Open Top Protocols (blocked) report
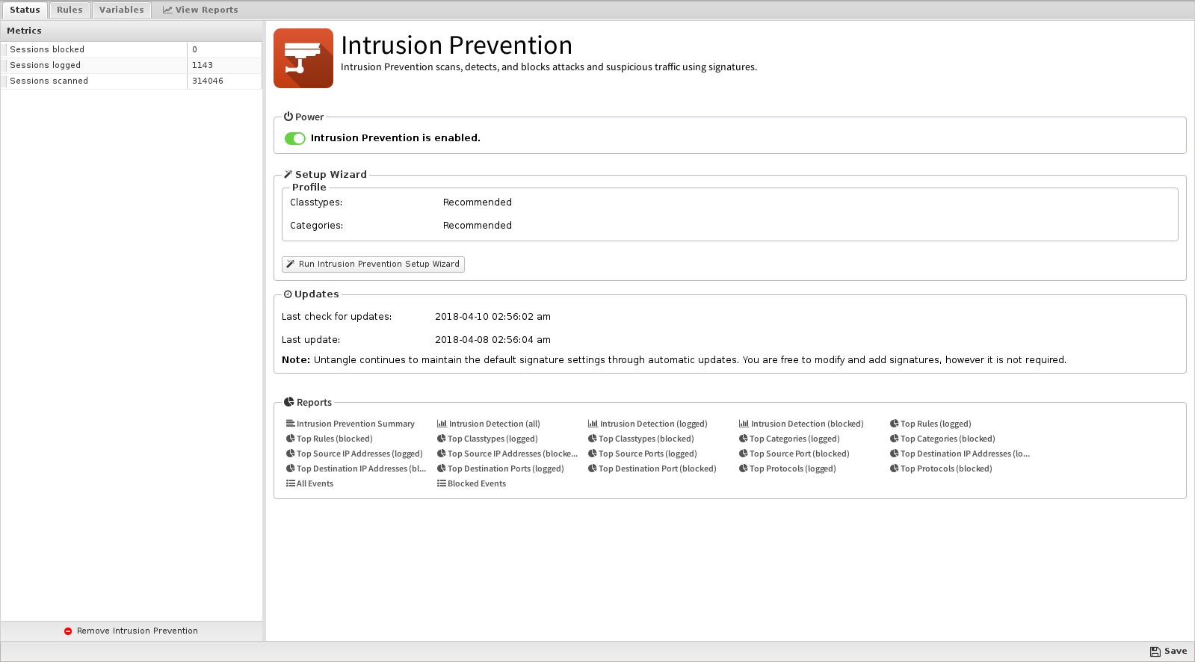The width and height of the screenshot is (1195, 662). (x=941, y=468)
